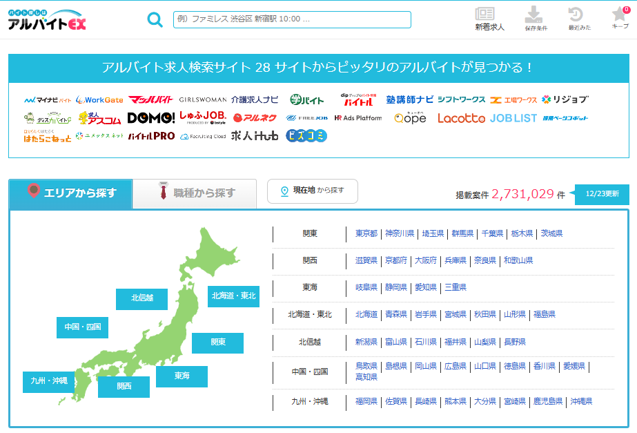
Task: Click the DOMO! partner logo
Action: click(151, 118)
